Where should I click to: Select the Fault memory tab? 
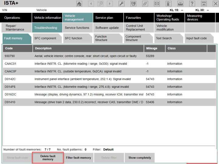click(x=17, y=38)
